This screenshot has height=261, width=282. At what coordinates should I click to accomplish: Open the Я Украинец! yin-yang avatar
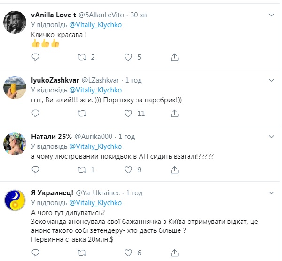pos(15,200)
